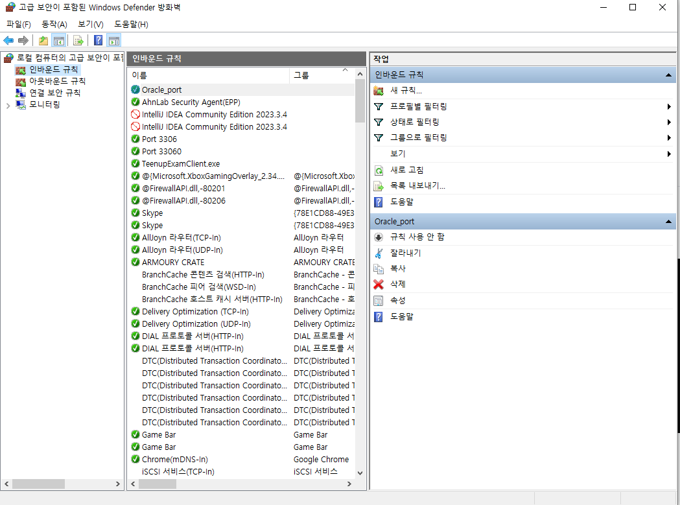The height and width of the screenshot is (505, 680).
Task: Click tree pane horizontal scrollbar right arrow
Action: [117, 484]
